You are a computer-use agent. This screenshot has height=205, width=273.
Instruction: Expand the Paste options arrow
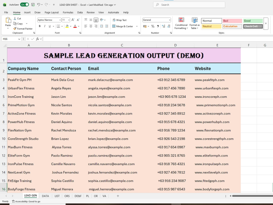point(8,28)
